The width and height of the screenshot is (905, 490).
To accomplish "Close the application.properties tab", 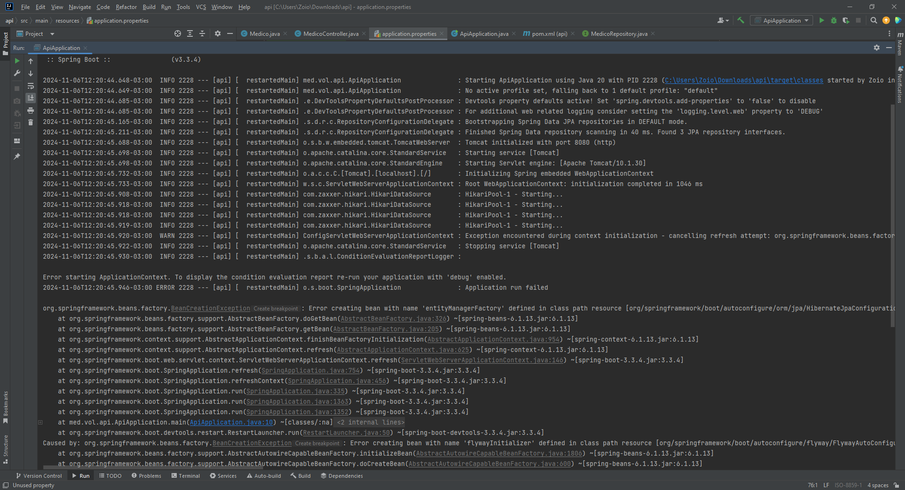I will click(x=442, y=33).
